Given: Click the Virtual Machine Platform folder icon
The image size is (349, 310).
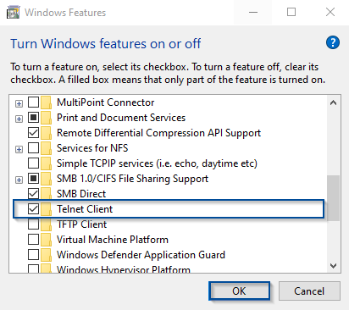Looking at the screenshot, I should 46,240.
